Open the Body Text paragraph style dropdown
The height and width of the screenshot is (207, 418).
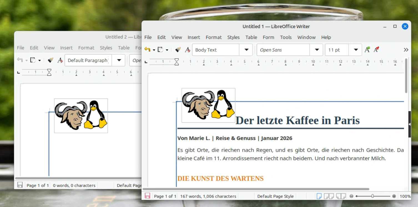[246, 50]
